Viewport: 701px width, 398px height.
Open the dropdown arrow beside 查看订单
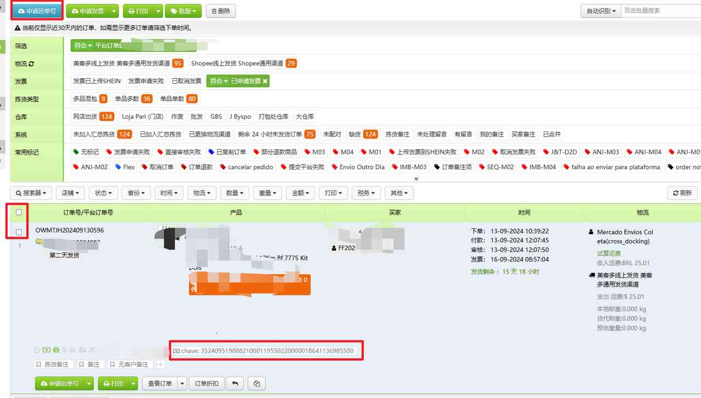click(x=182, y=384)
